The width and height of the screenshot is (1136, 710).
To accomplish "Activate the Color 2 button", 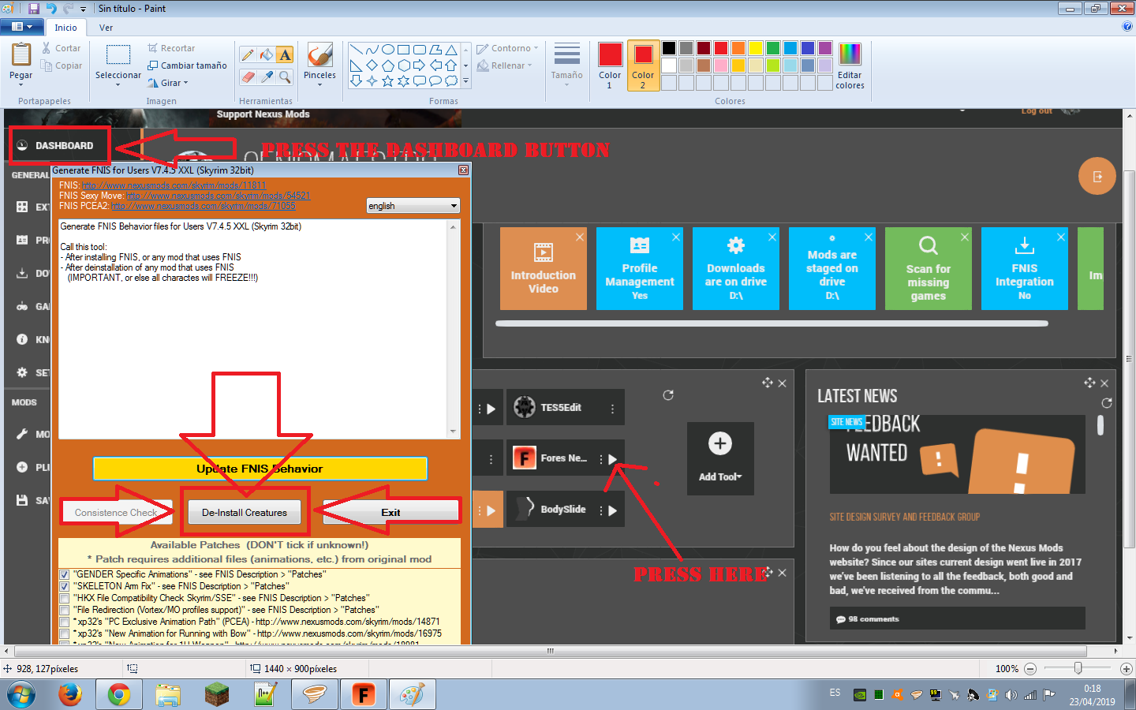I will (x=643, y=65).
